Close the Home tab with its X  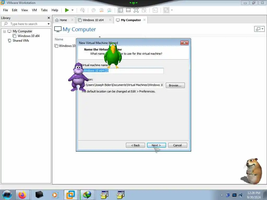[x=72, y=20]
